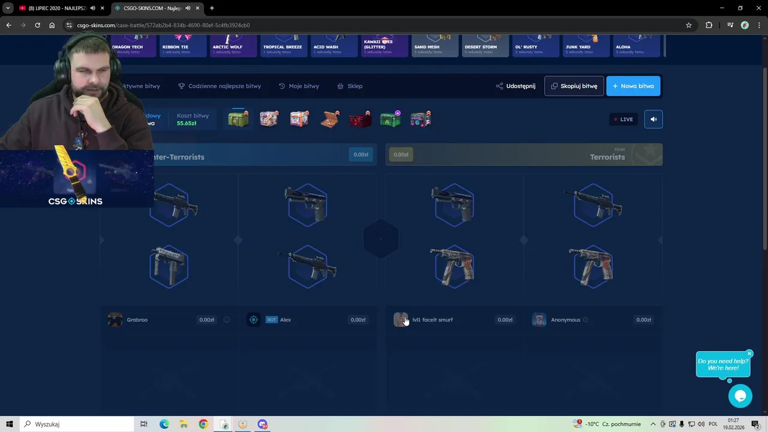768x432 pixels.
Task: Open the KAWAII EYES (GLITTER) drop card
Action: 385,46
